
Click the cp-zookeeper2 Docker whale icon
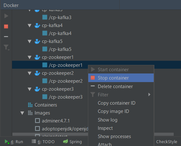coord(37,73)
